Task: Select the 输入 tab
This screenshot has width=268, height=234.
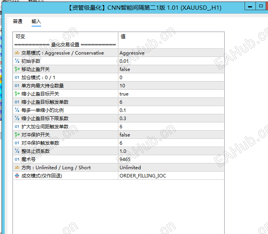Action: pyautogui.click(x=36, y=21)
